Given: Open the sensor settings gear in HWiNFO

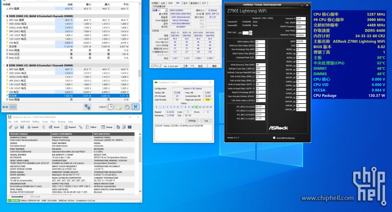Looking at the screenshot, I should pos(127,107).
